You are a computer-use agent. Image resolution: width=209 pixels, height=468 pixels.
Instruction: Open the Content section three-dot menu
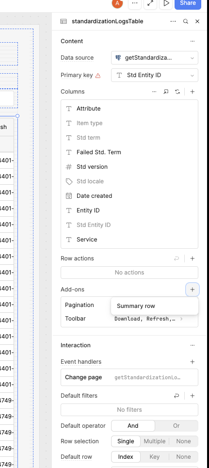point(193,41)
